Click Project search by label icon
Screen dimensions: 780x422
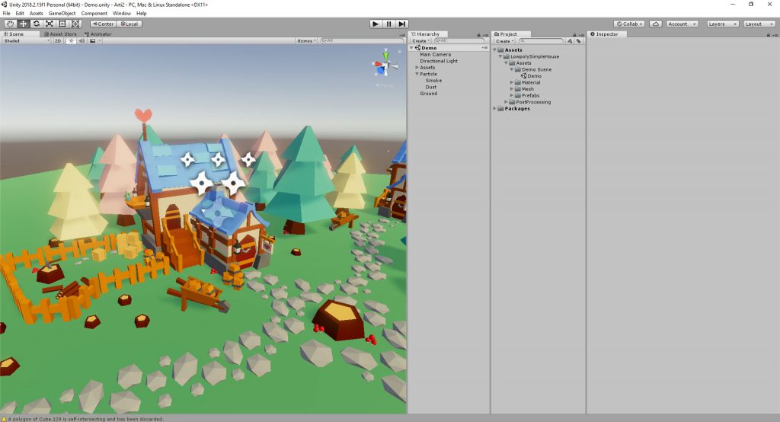click(579, 41)
